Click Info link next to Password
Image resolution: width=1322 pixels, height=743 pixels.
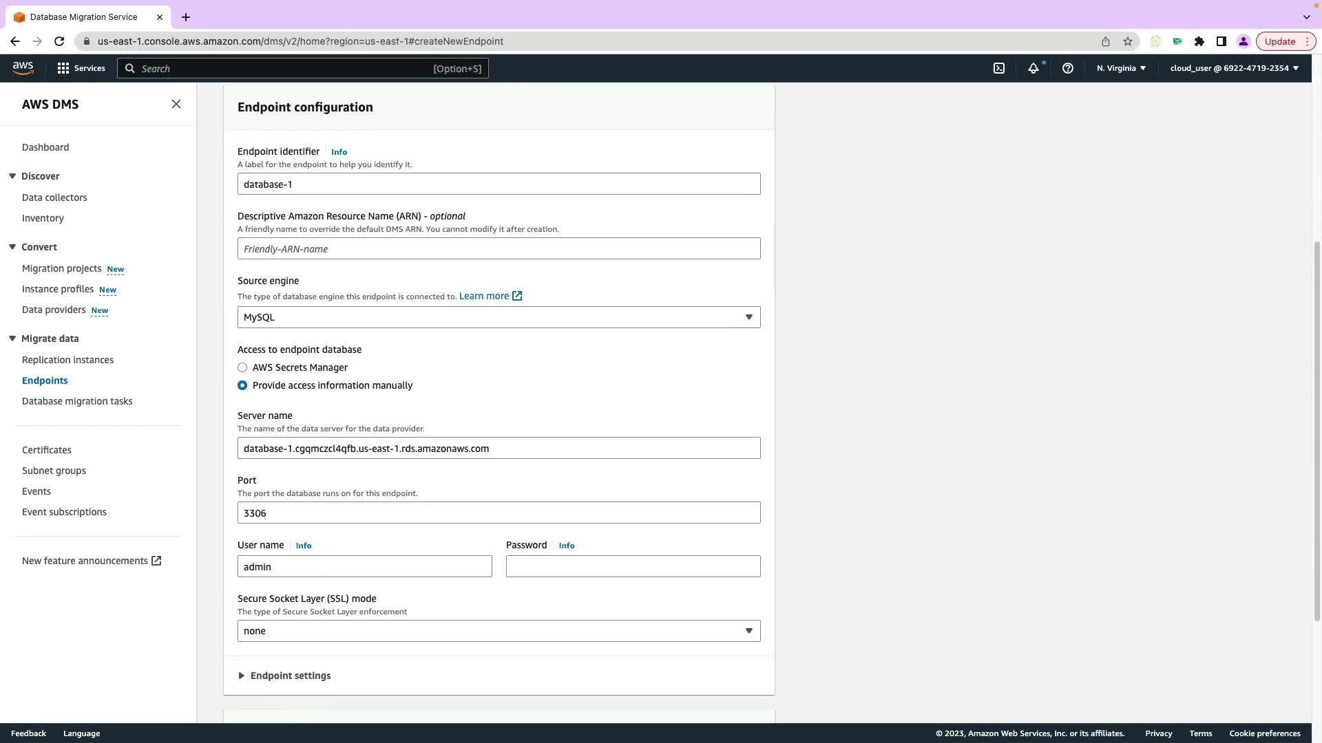tap(566, 546)
